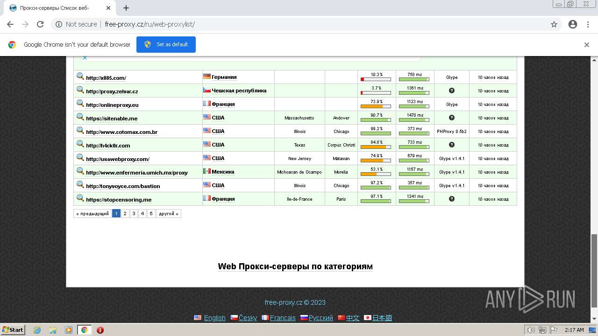Click the magnifier icon beside http://onlineproxy.eu
The image size is (598, 336).
[80, 103]
